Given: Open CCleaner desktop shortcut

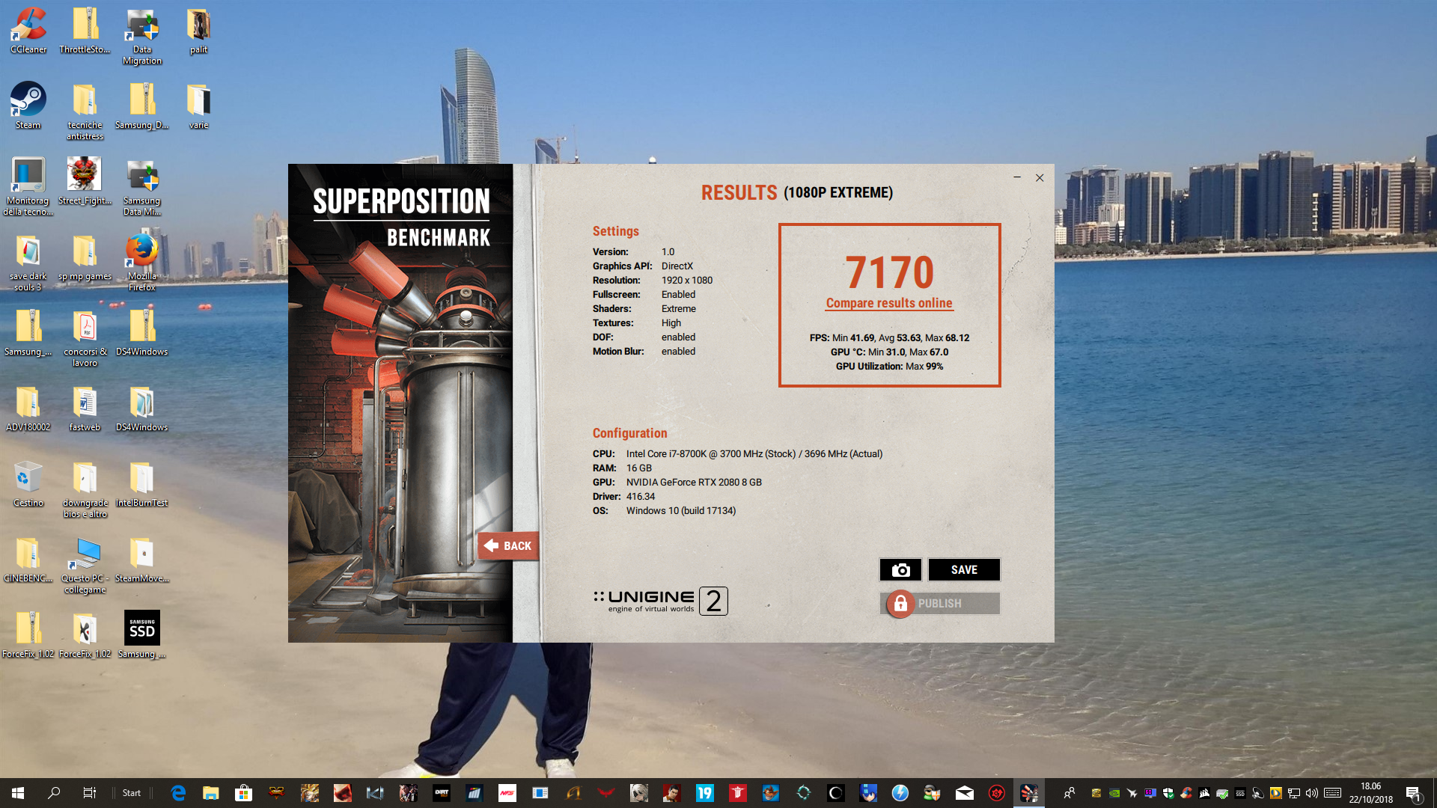Looking at the screenshot, I should 28,30.
